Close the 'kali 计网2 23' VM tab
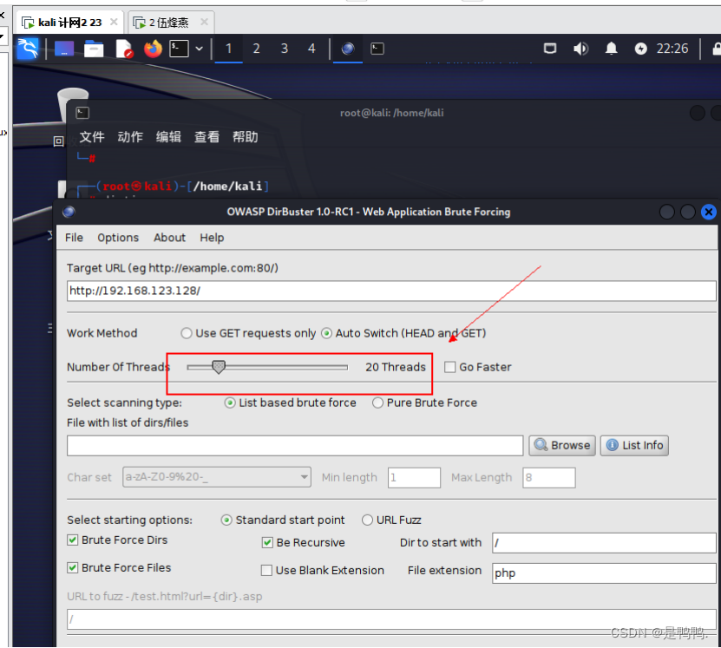The width and height of the screenshot is (721, 648). click(x=114, y=22)
